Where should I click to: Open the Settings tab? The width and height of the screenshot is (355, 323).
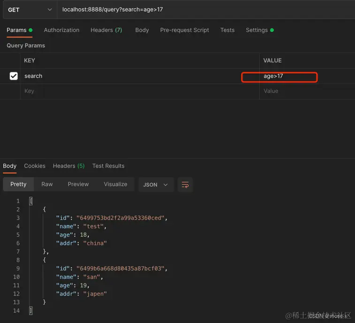(260, 30)
